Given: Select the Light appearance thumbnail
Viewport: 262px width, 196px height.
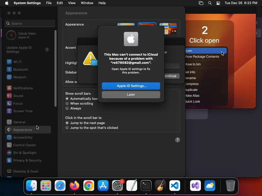Looking at the screenshot, I should [x=126, y=24].
